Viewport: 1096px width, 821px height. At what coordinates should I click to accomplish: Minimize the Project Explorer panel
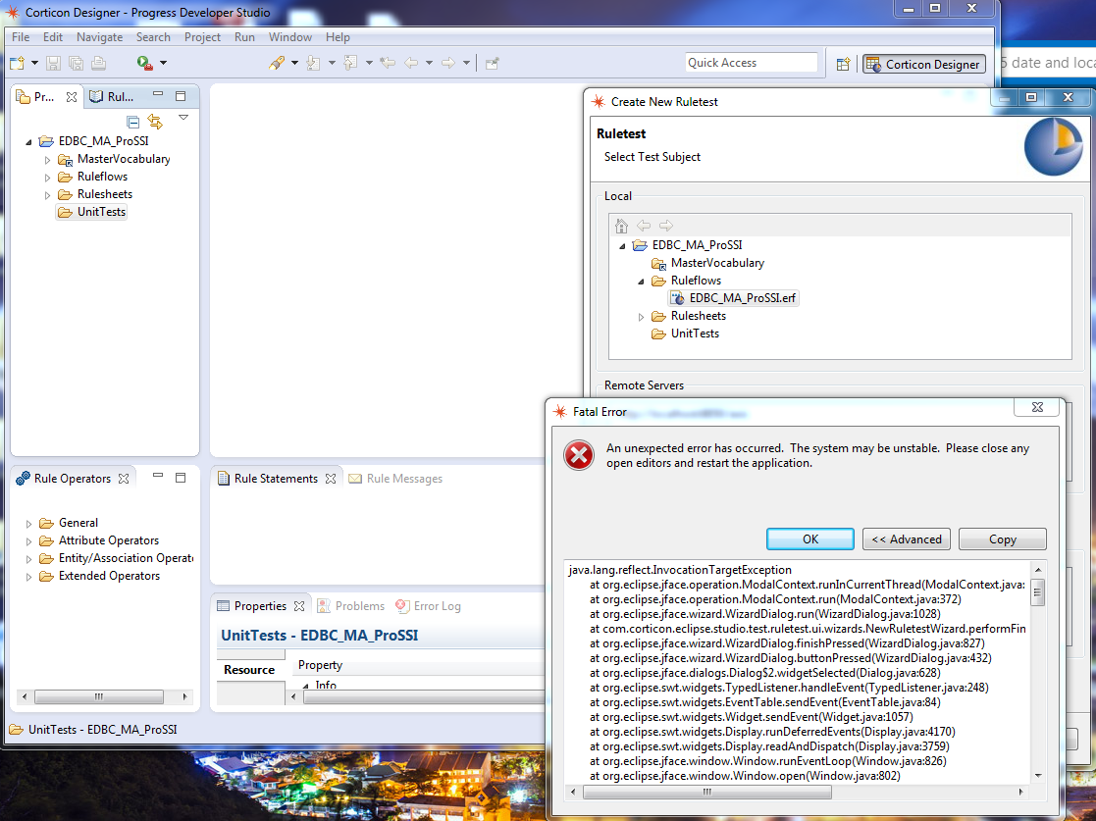coord(158,94)
